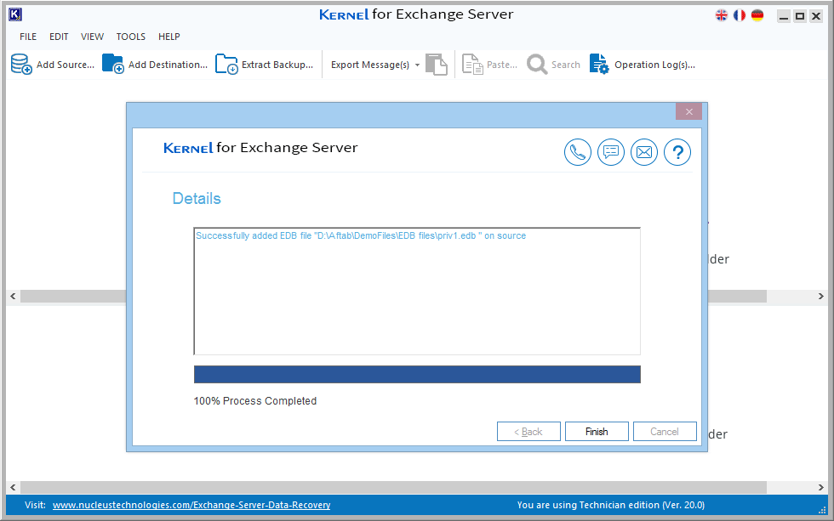Screen dimensions: 834x521
Task: Close the Kernel application window
Action: (816, 16)
